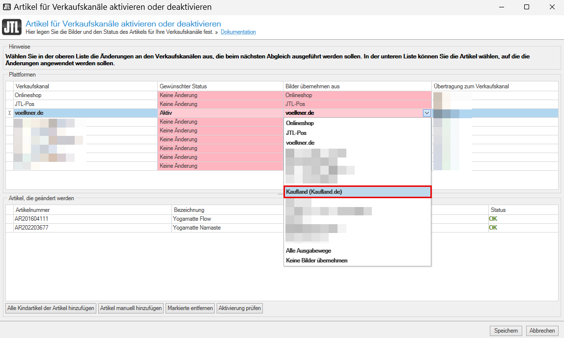
Task: Click the JTL logo icon in header
Action: coord(12,27)
